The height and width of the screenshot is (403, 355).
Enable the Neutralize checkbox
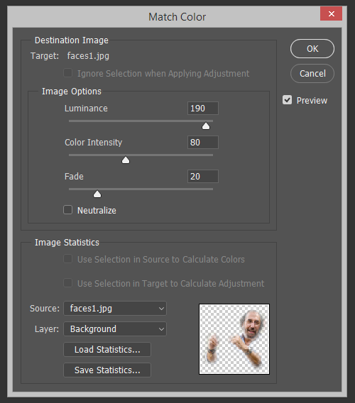point(68,210)
